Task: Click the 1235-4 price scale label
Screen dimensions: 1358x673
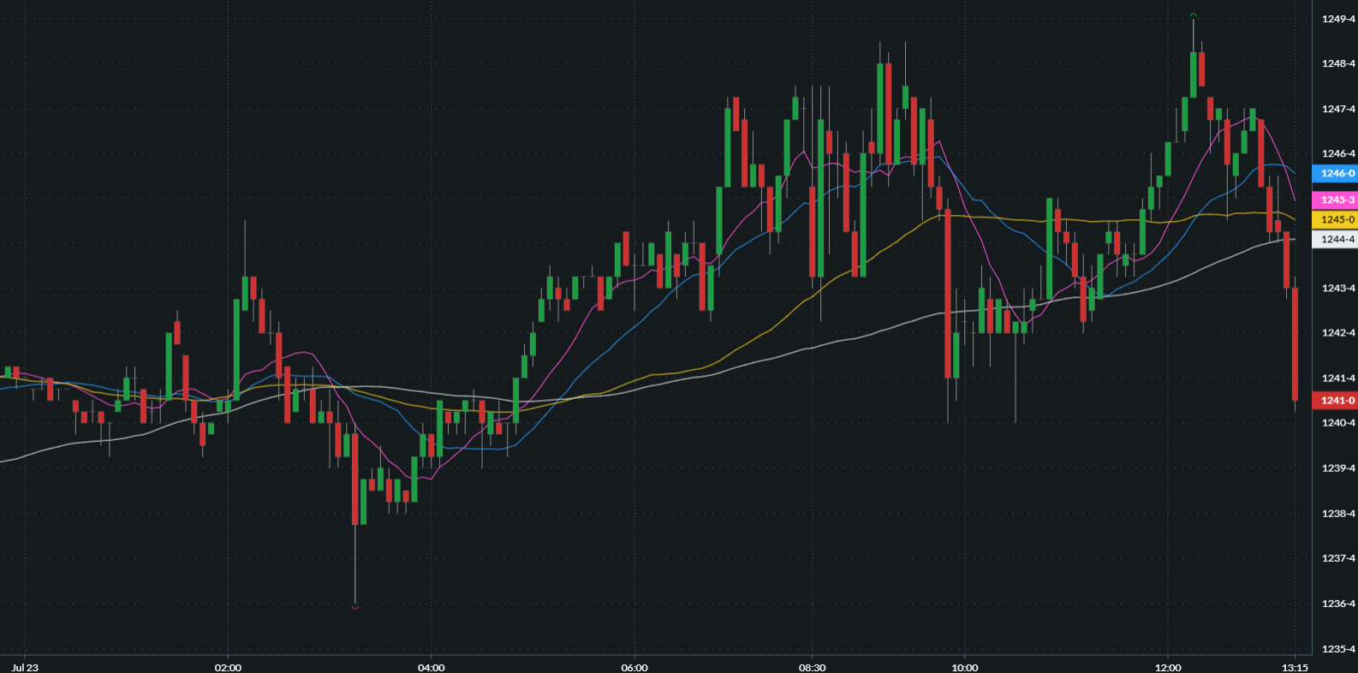Action: [1338, 649]
